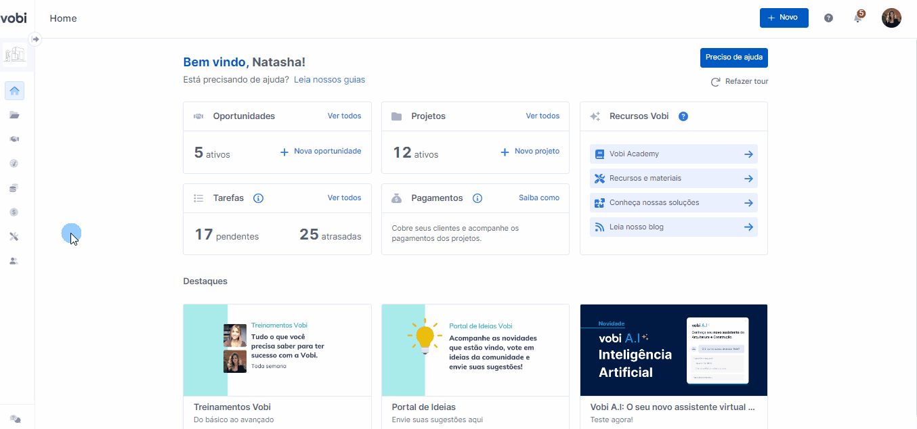The height and width of the screenshot is (429, 917).
Task: Open the handshake (opportunities) sidebar icon
Action: [14, 139]
